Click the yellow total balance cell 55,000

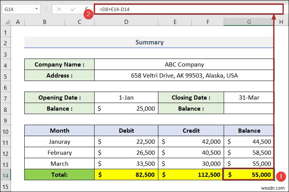tap(249, 175)
